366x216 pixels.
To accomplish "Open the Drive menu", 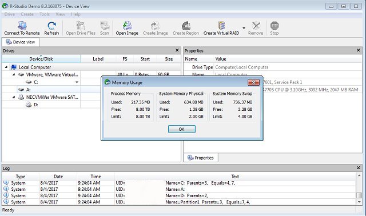I will pos(10,14).
